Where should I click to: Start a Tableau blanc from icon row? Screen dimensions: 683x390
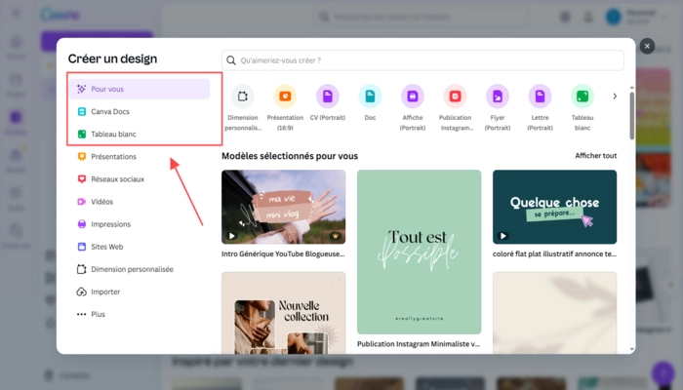point(583,97)
